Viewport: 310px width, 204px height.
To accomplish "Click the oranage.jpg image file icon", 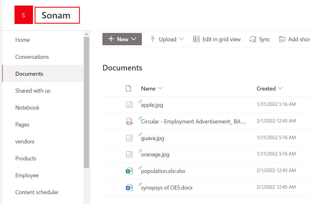I will click(x=130, y=154).
